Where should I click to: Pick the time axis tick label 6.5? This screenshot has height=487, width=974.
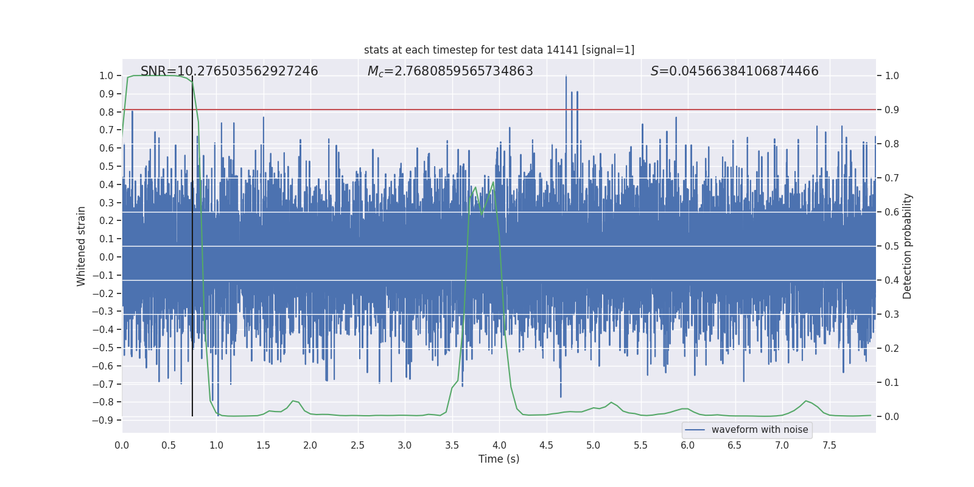click(x=735, y=445)
